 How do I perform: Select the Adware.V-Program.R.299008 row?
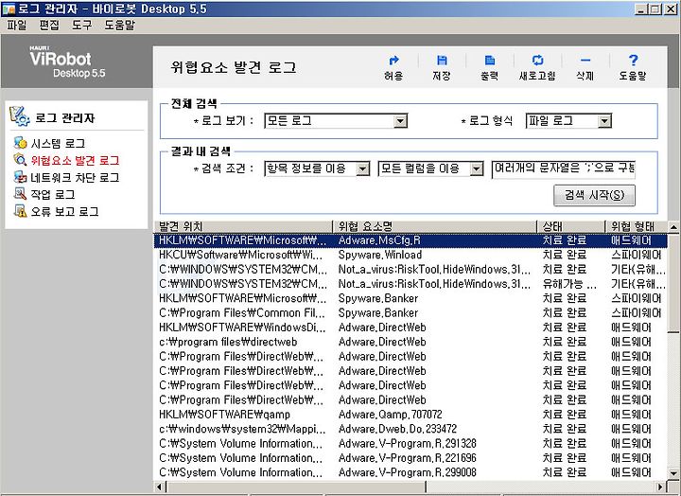pos(410,472)
